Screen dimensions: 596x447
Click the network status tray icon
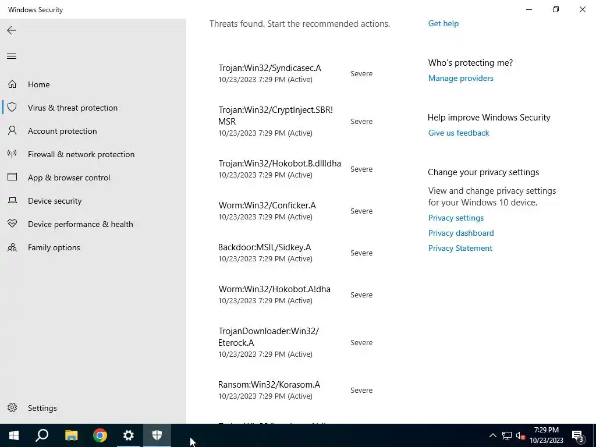point(507,435)
